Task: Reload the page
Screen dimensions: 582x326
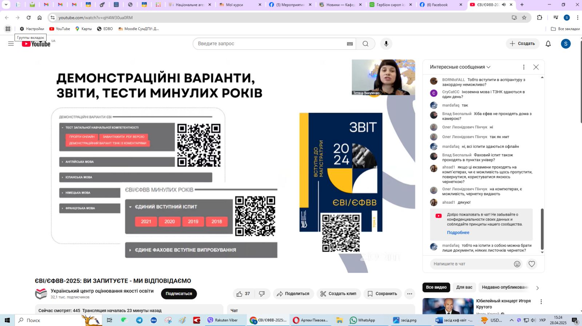Action: [x=28, y=17]
